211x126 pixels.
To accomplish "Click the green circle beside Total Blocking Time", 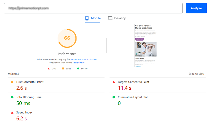I will [x=12, y=97].
